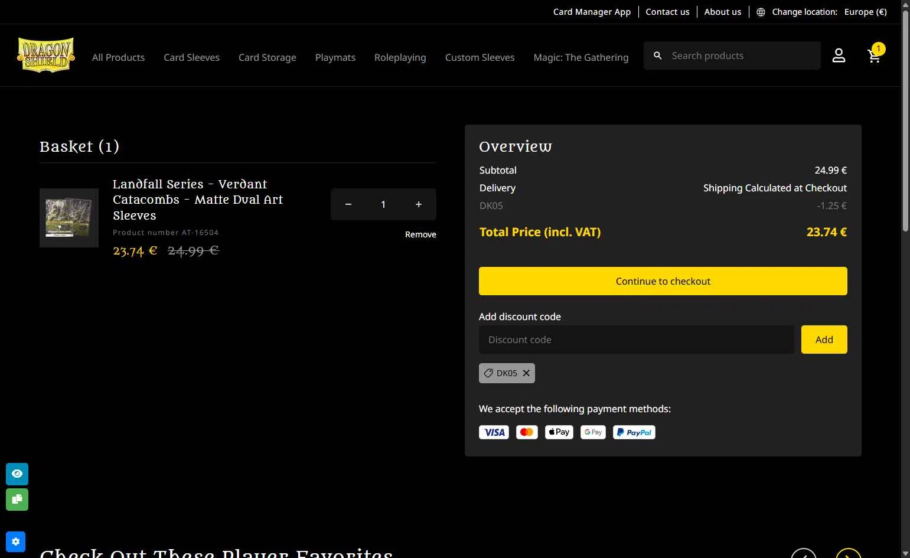The height and width of the screenshot is (558, 910).
Task: Open Landfall Series Verdant Catacombs product title
Action: point(198,200)
